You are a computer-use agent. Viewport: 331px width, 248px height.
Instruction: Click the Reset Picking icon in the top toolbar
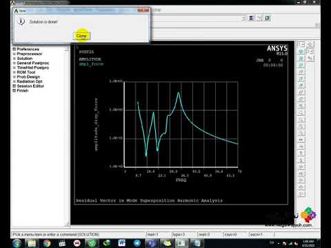(x=259, y=18)
